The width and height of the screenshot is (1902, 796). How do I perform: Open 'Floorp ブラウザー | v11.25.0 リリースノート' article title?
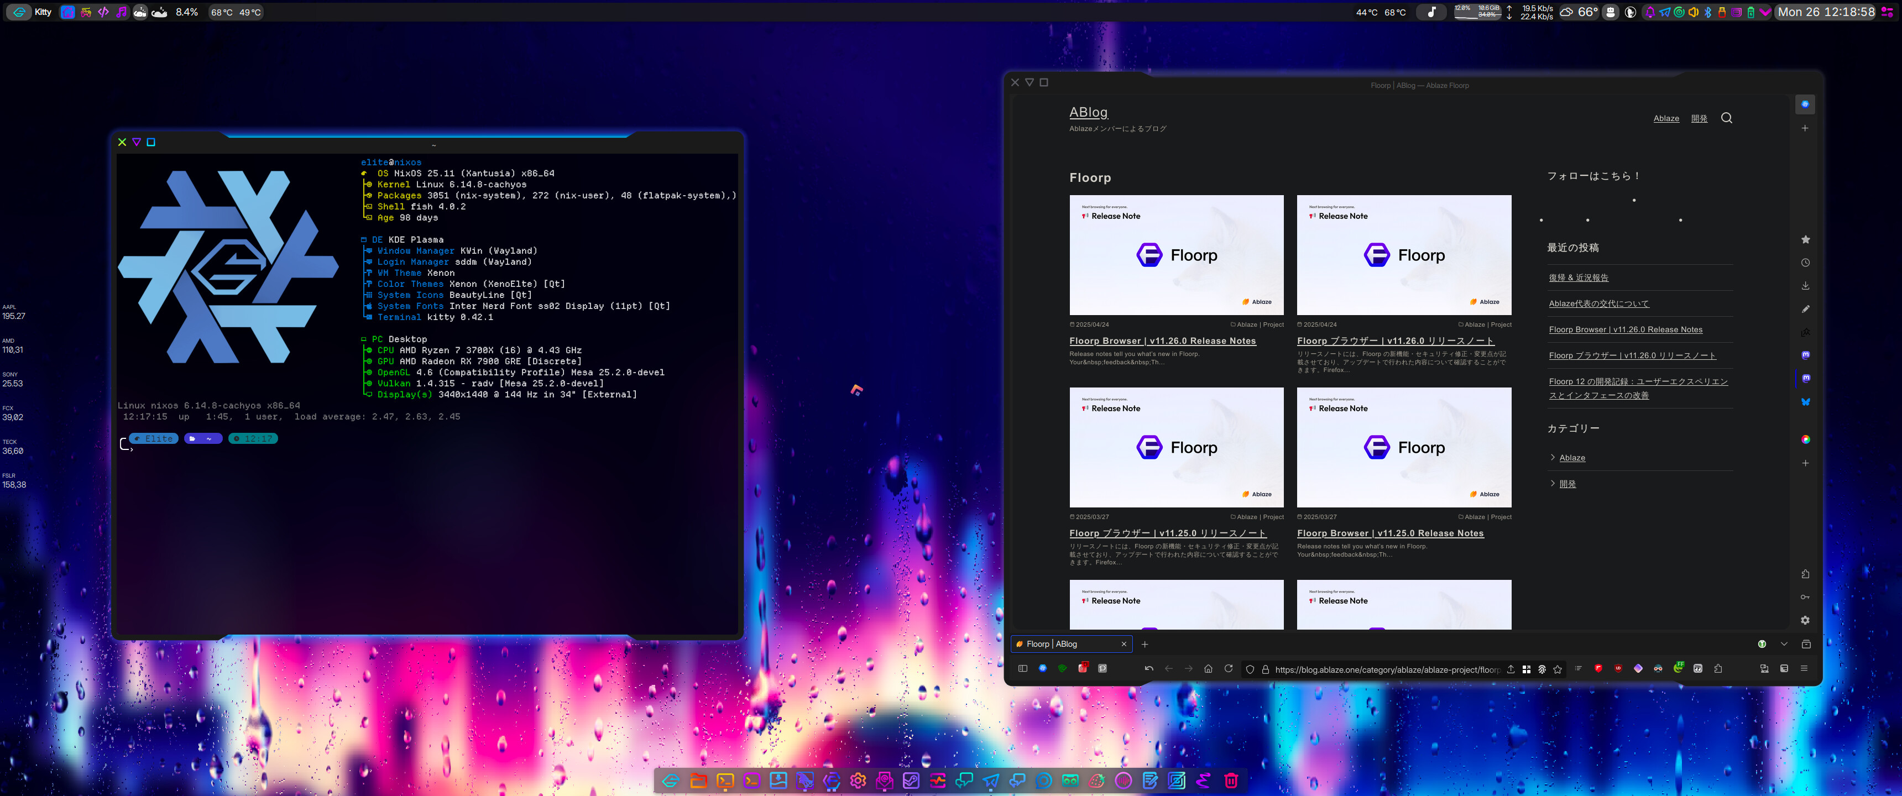(x=1167, y=533)
